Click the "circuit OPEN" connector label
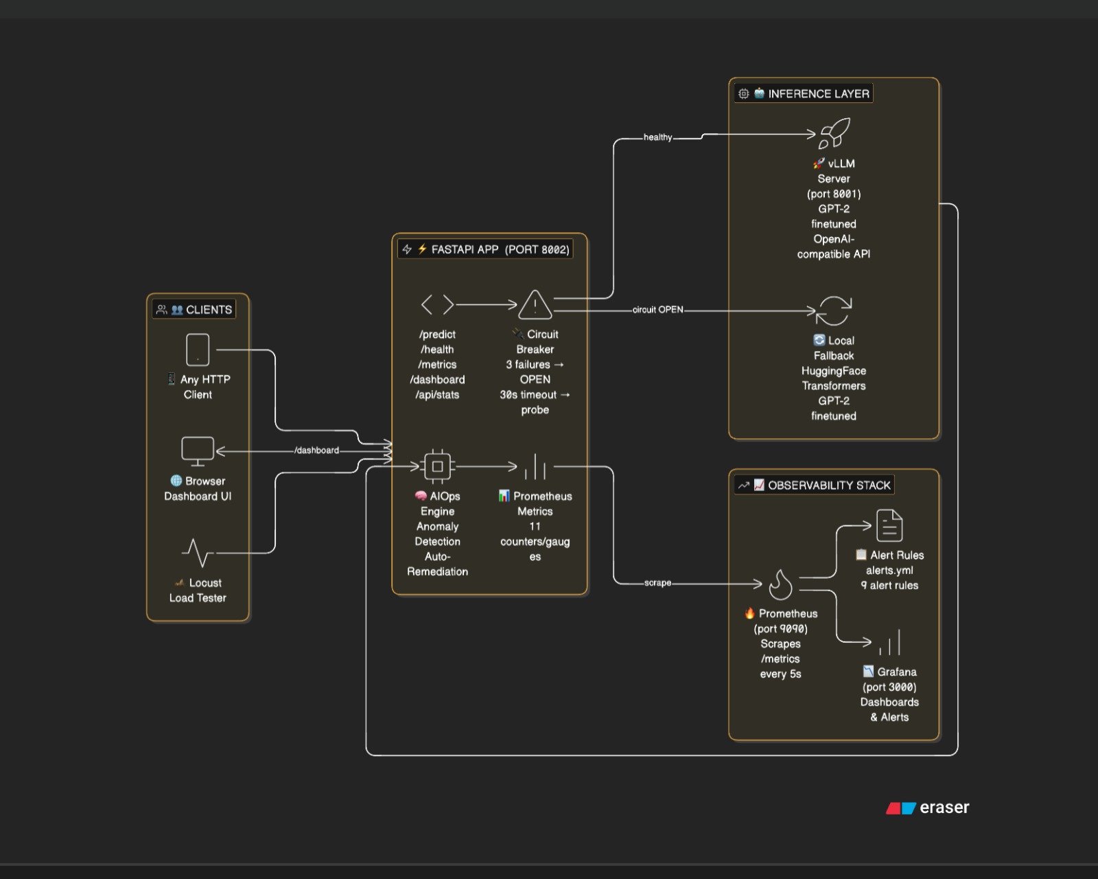 tap(657, 310)
